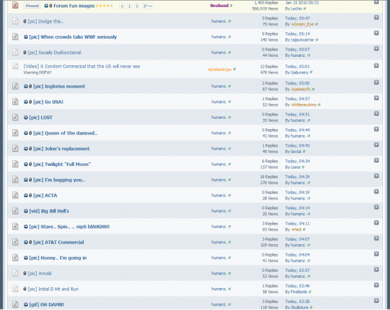Open '[pic] I'm begging you..' thread

coord(59,180)
